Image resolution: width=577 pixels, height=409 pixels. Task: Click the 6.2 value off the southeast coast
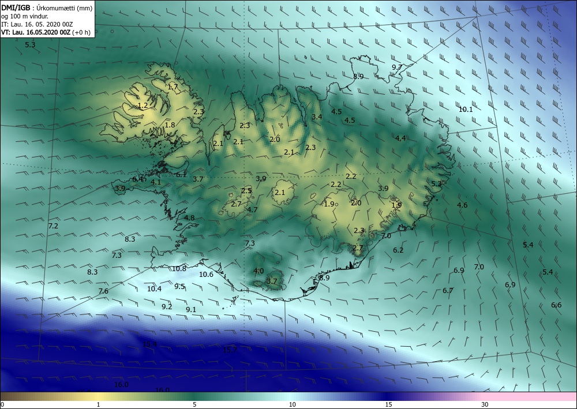pos(398,250)
